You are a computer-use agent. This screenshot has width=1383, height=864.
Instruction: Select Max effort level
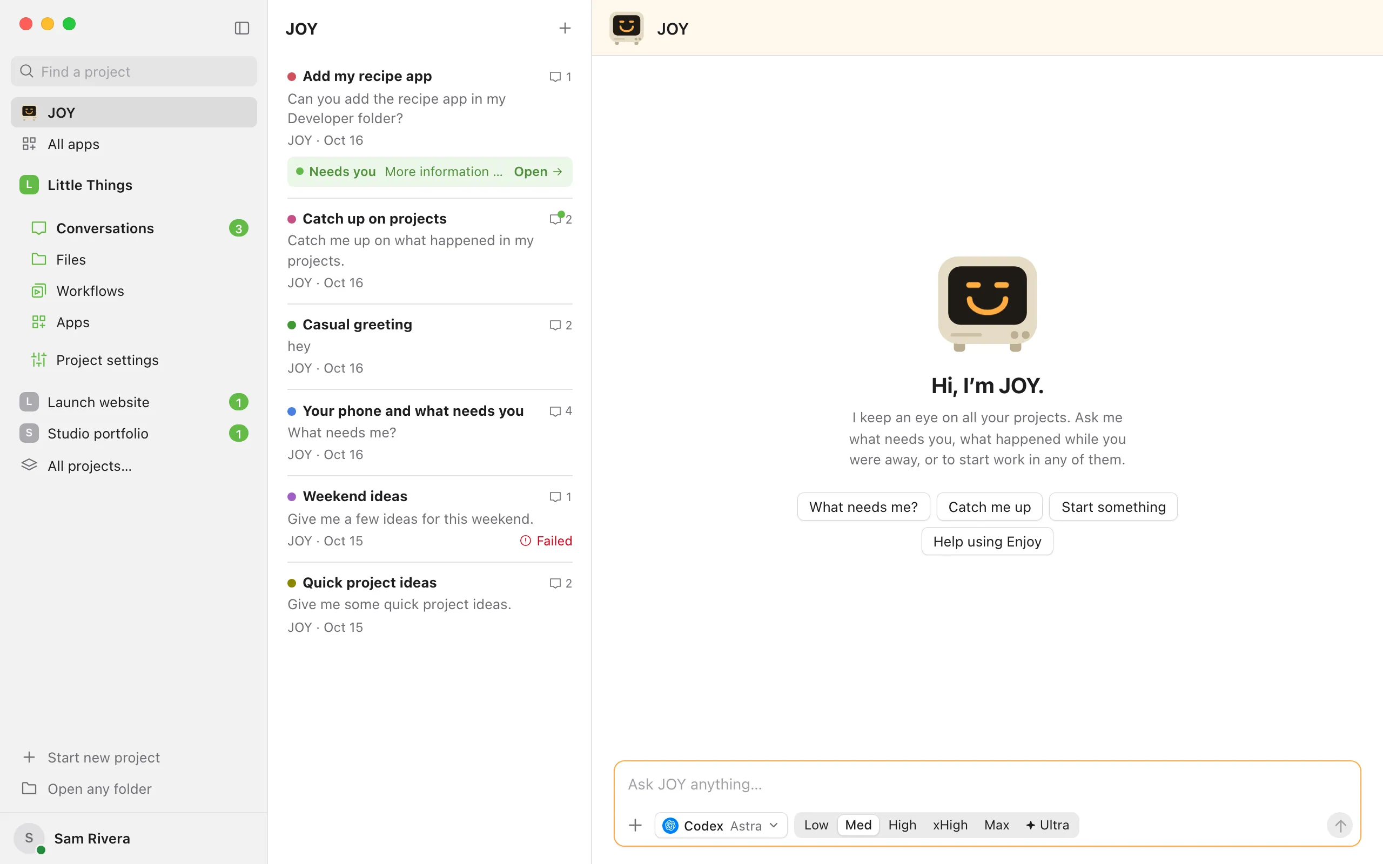point(996,825)
